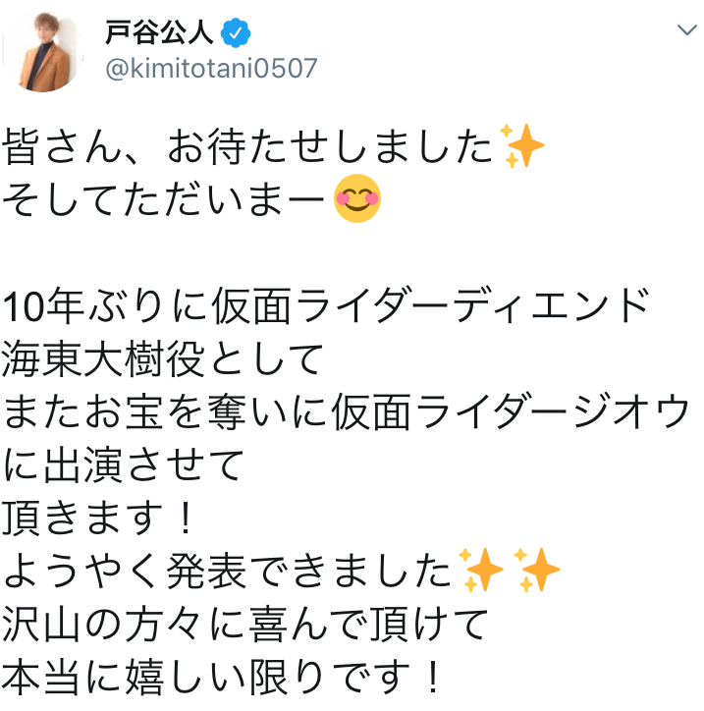The width and height of the screenshot is (704, 711).
Task: Click the blue verified badge icon
Action: [x=236, y=32]
